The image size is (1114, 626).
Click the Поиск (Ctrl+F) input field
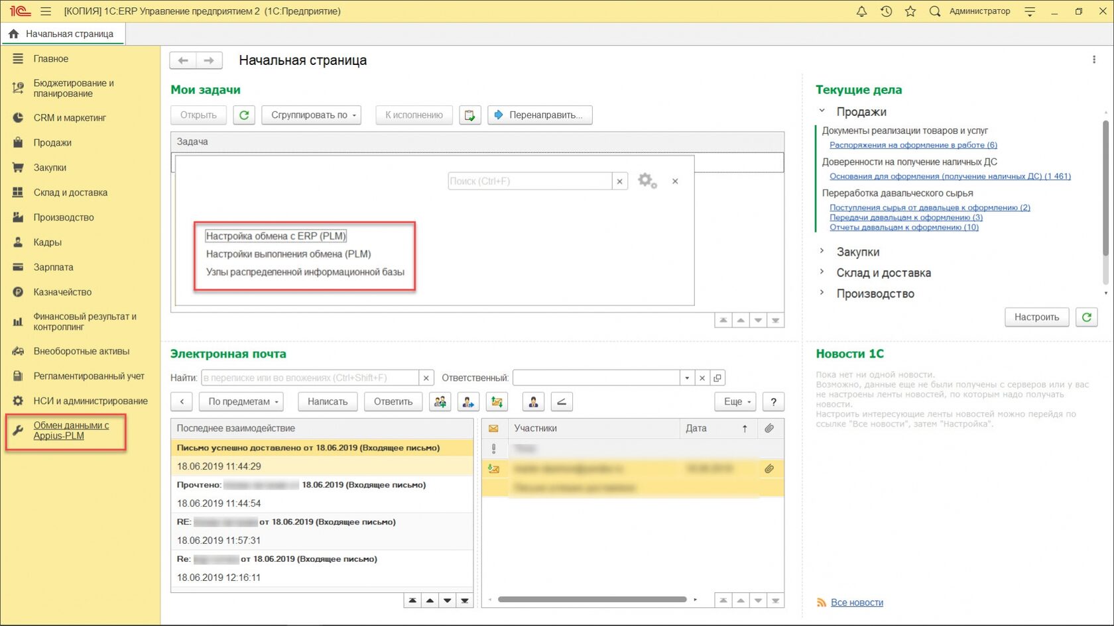[530, 182]
